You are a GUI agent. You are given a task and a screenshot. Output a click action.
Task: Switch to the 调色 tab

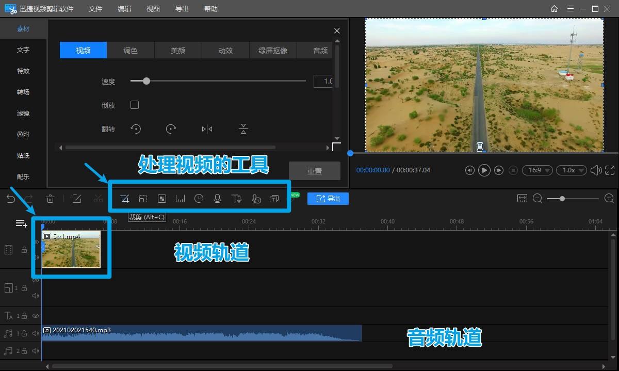(x=131, y=50)
